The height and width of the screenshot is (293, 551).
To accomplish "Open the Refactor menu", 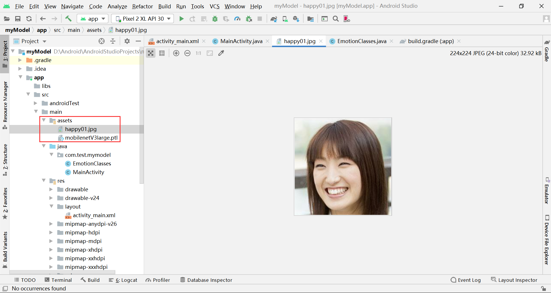I will 142,6.
